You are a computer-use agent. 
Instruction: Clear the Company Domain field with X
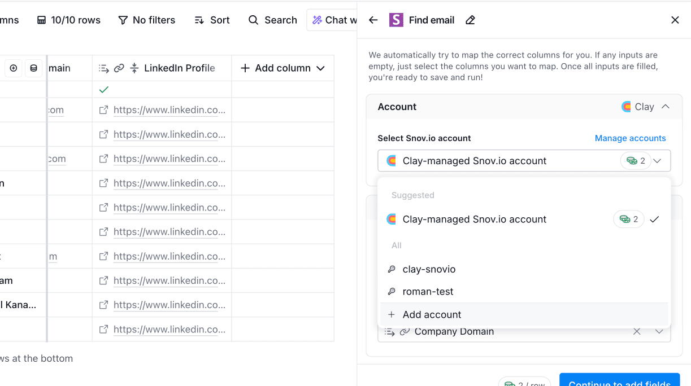click(x=637, y=332)
